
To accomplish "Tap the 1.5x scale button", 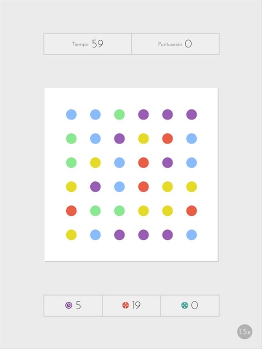I will tap(245, 332).
